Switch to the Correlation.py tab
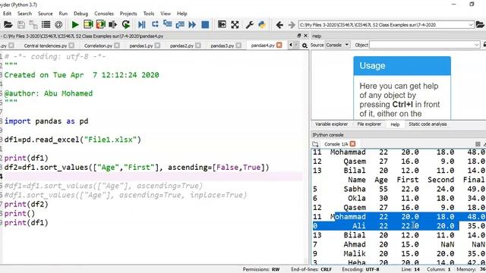The image size is (486, 273). click(x=98, y=45)
